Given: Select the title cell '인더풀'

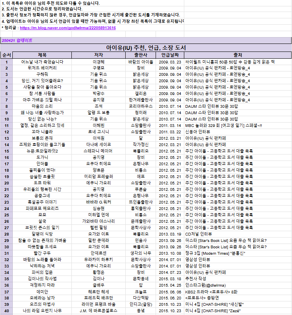Looking at the screenshot, I should [x=42, y=164].
